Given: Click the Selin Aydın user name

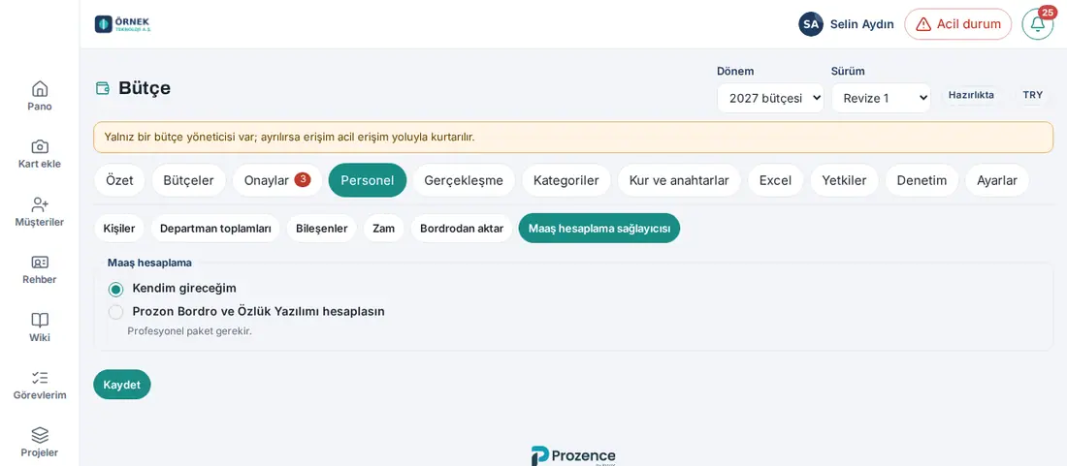Looking at the screenshot, I should [x=861, y=24].
